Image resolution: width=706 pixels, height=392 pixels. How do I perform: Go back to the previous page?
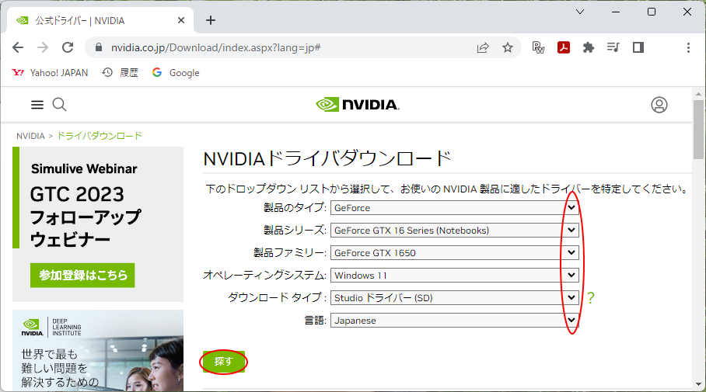click(x=18, y=47)
